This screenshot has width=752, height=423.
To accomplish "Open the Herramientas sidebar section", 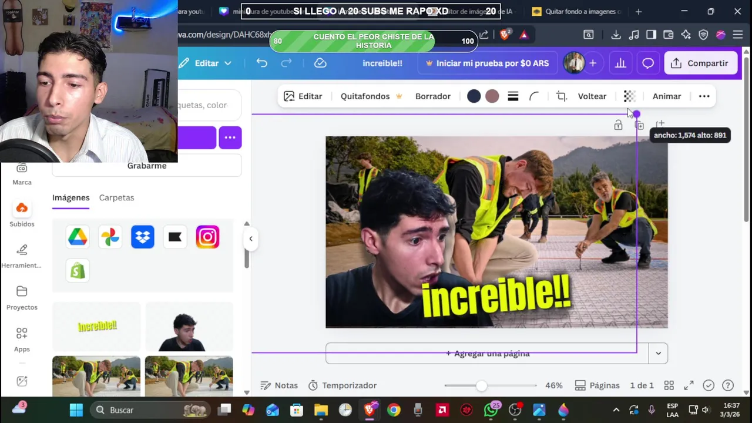I will [x=22, y=256].
